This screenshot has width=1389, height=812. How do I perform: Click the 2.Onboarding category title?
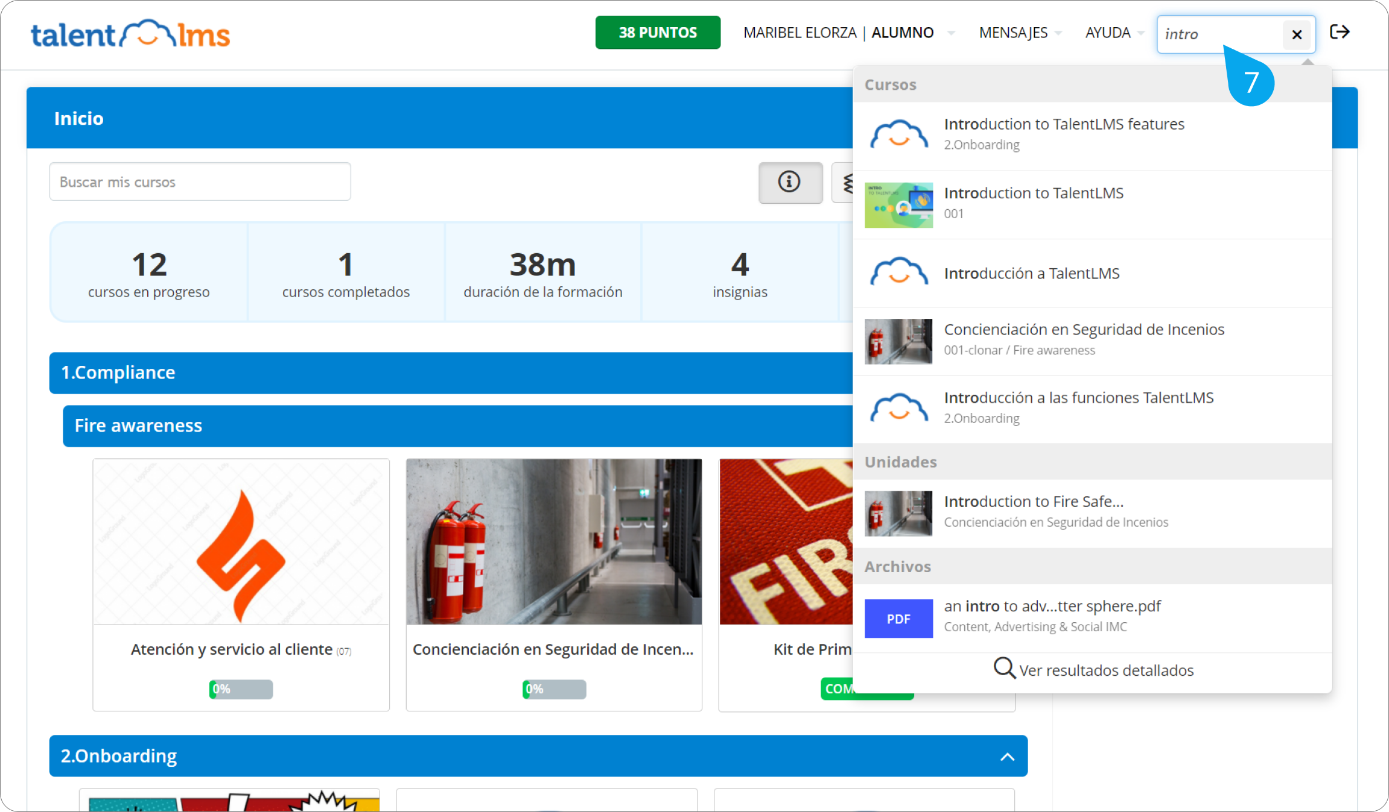point(119,756)
